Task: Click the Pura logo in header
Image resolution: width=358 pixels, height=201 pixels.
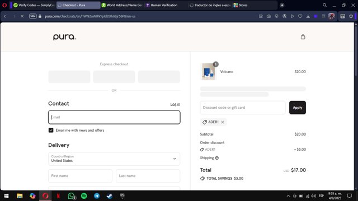Action: [x=64, y=37]
